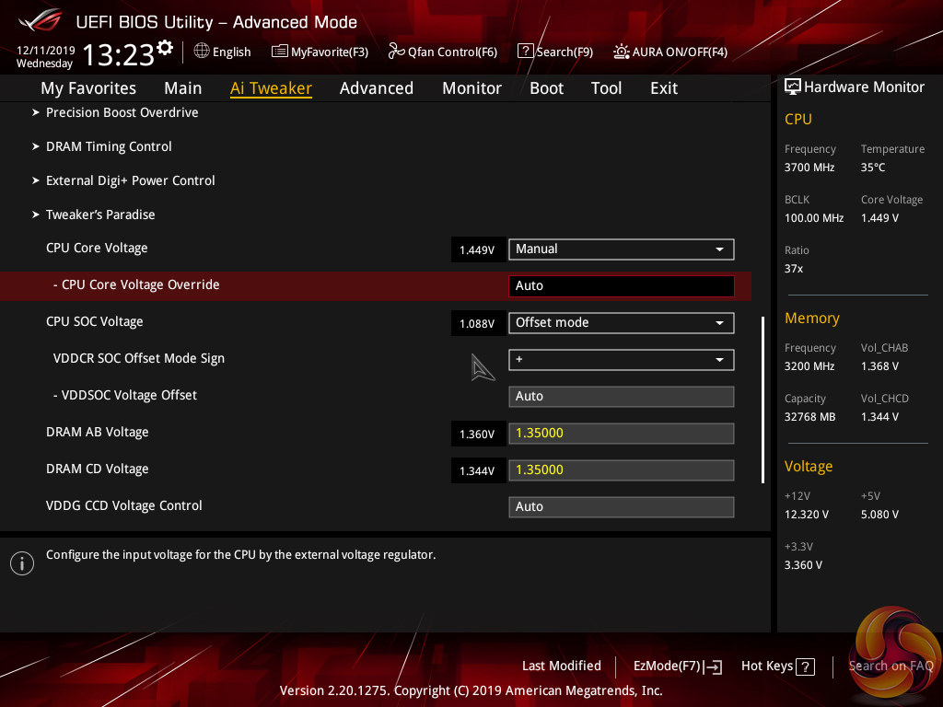Viewport: 943px width, 707px height.
Task: Click the settings gear icon beside the clock
Action: tap(165, 47)
